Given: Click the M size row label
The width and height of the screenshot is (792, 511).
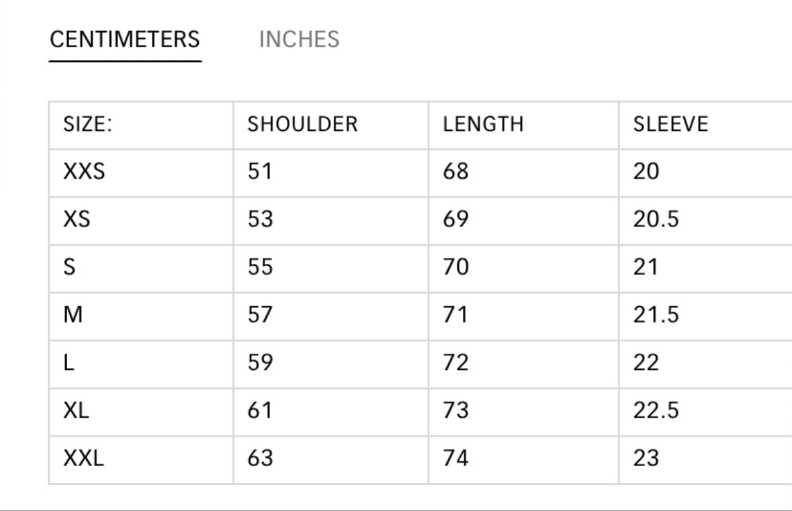Looking at the screenshot, I should point(73,315).
